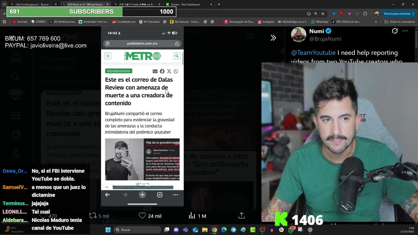Viewport: 418px width, 235px height.
Task: Expand the tab search dropdown arrow
Action: [4, 5]
